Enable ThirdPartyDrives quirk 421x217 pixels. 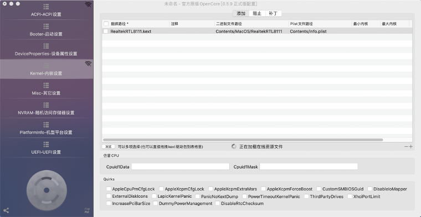[306, 197]
